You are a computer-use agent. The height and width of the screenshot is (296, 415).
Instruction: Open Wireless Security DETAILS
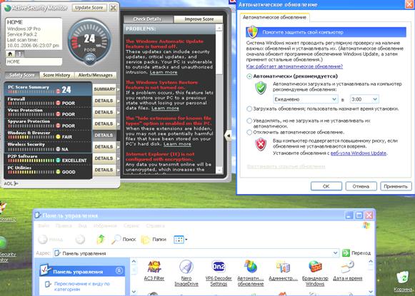tap(104, 147)
